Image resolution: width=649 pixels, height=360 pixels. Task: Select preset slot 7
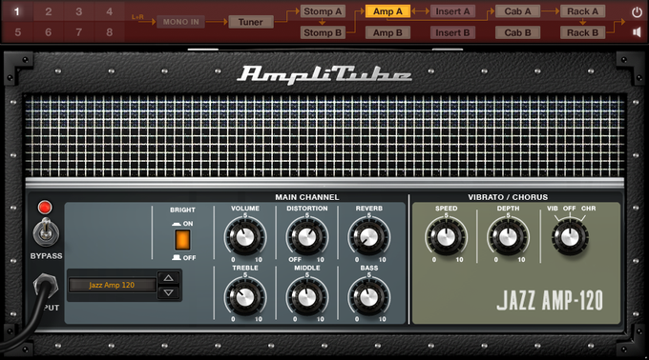(78, 31)
